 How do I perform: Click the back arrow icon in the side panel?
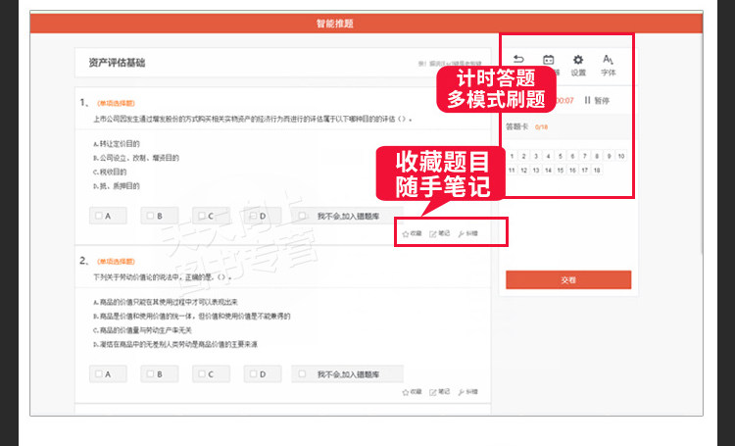518,59
